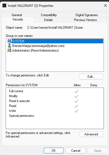
Task: Open Advanced security settings
Action: pos(91,134)
